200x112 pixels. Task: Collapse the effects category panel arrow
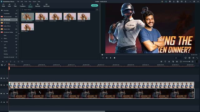point(19,34)
